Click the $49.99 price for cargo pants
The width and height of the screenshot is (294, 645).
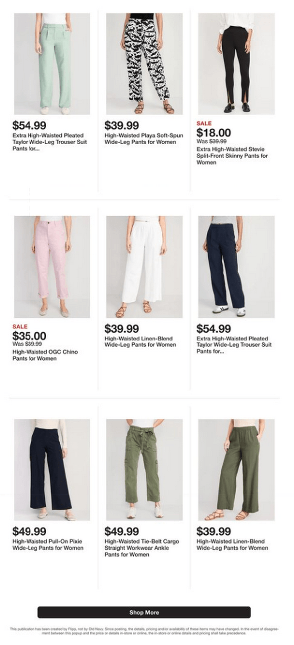pyautogui.click(x=121, y=531)
